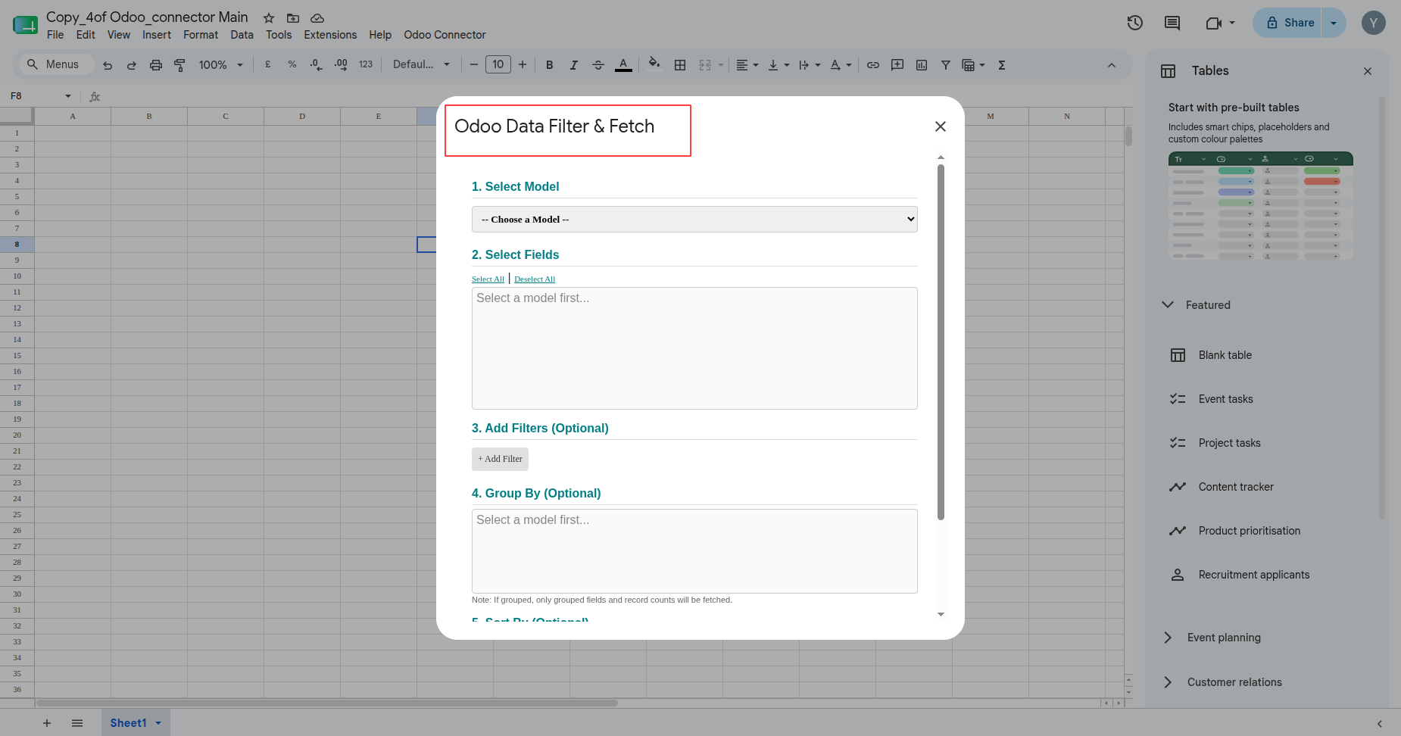Collapse the Featured section in Tables
1401x736 pixels.
[1168, 304]
